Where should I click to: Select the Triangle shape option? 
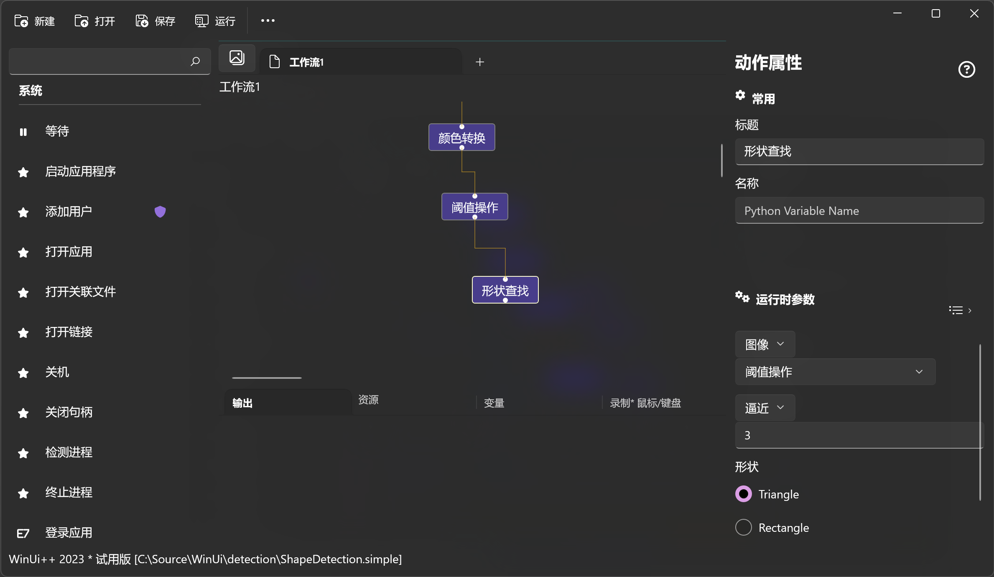coord(743,494)
